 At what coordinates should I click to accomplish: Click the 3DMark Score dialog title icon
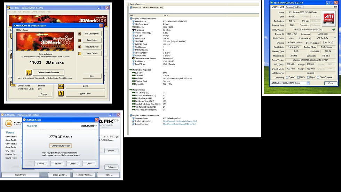[24, 120]
